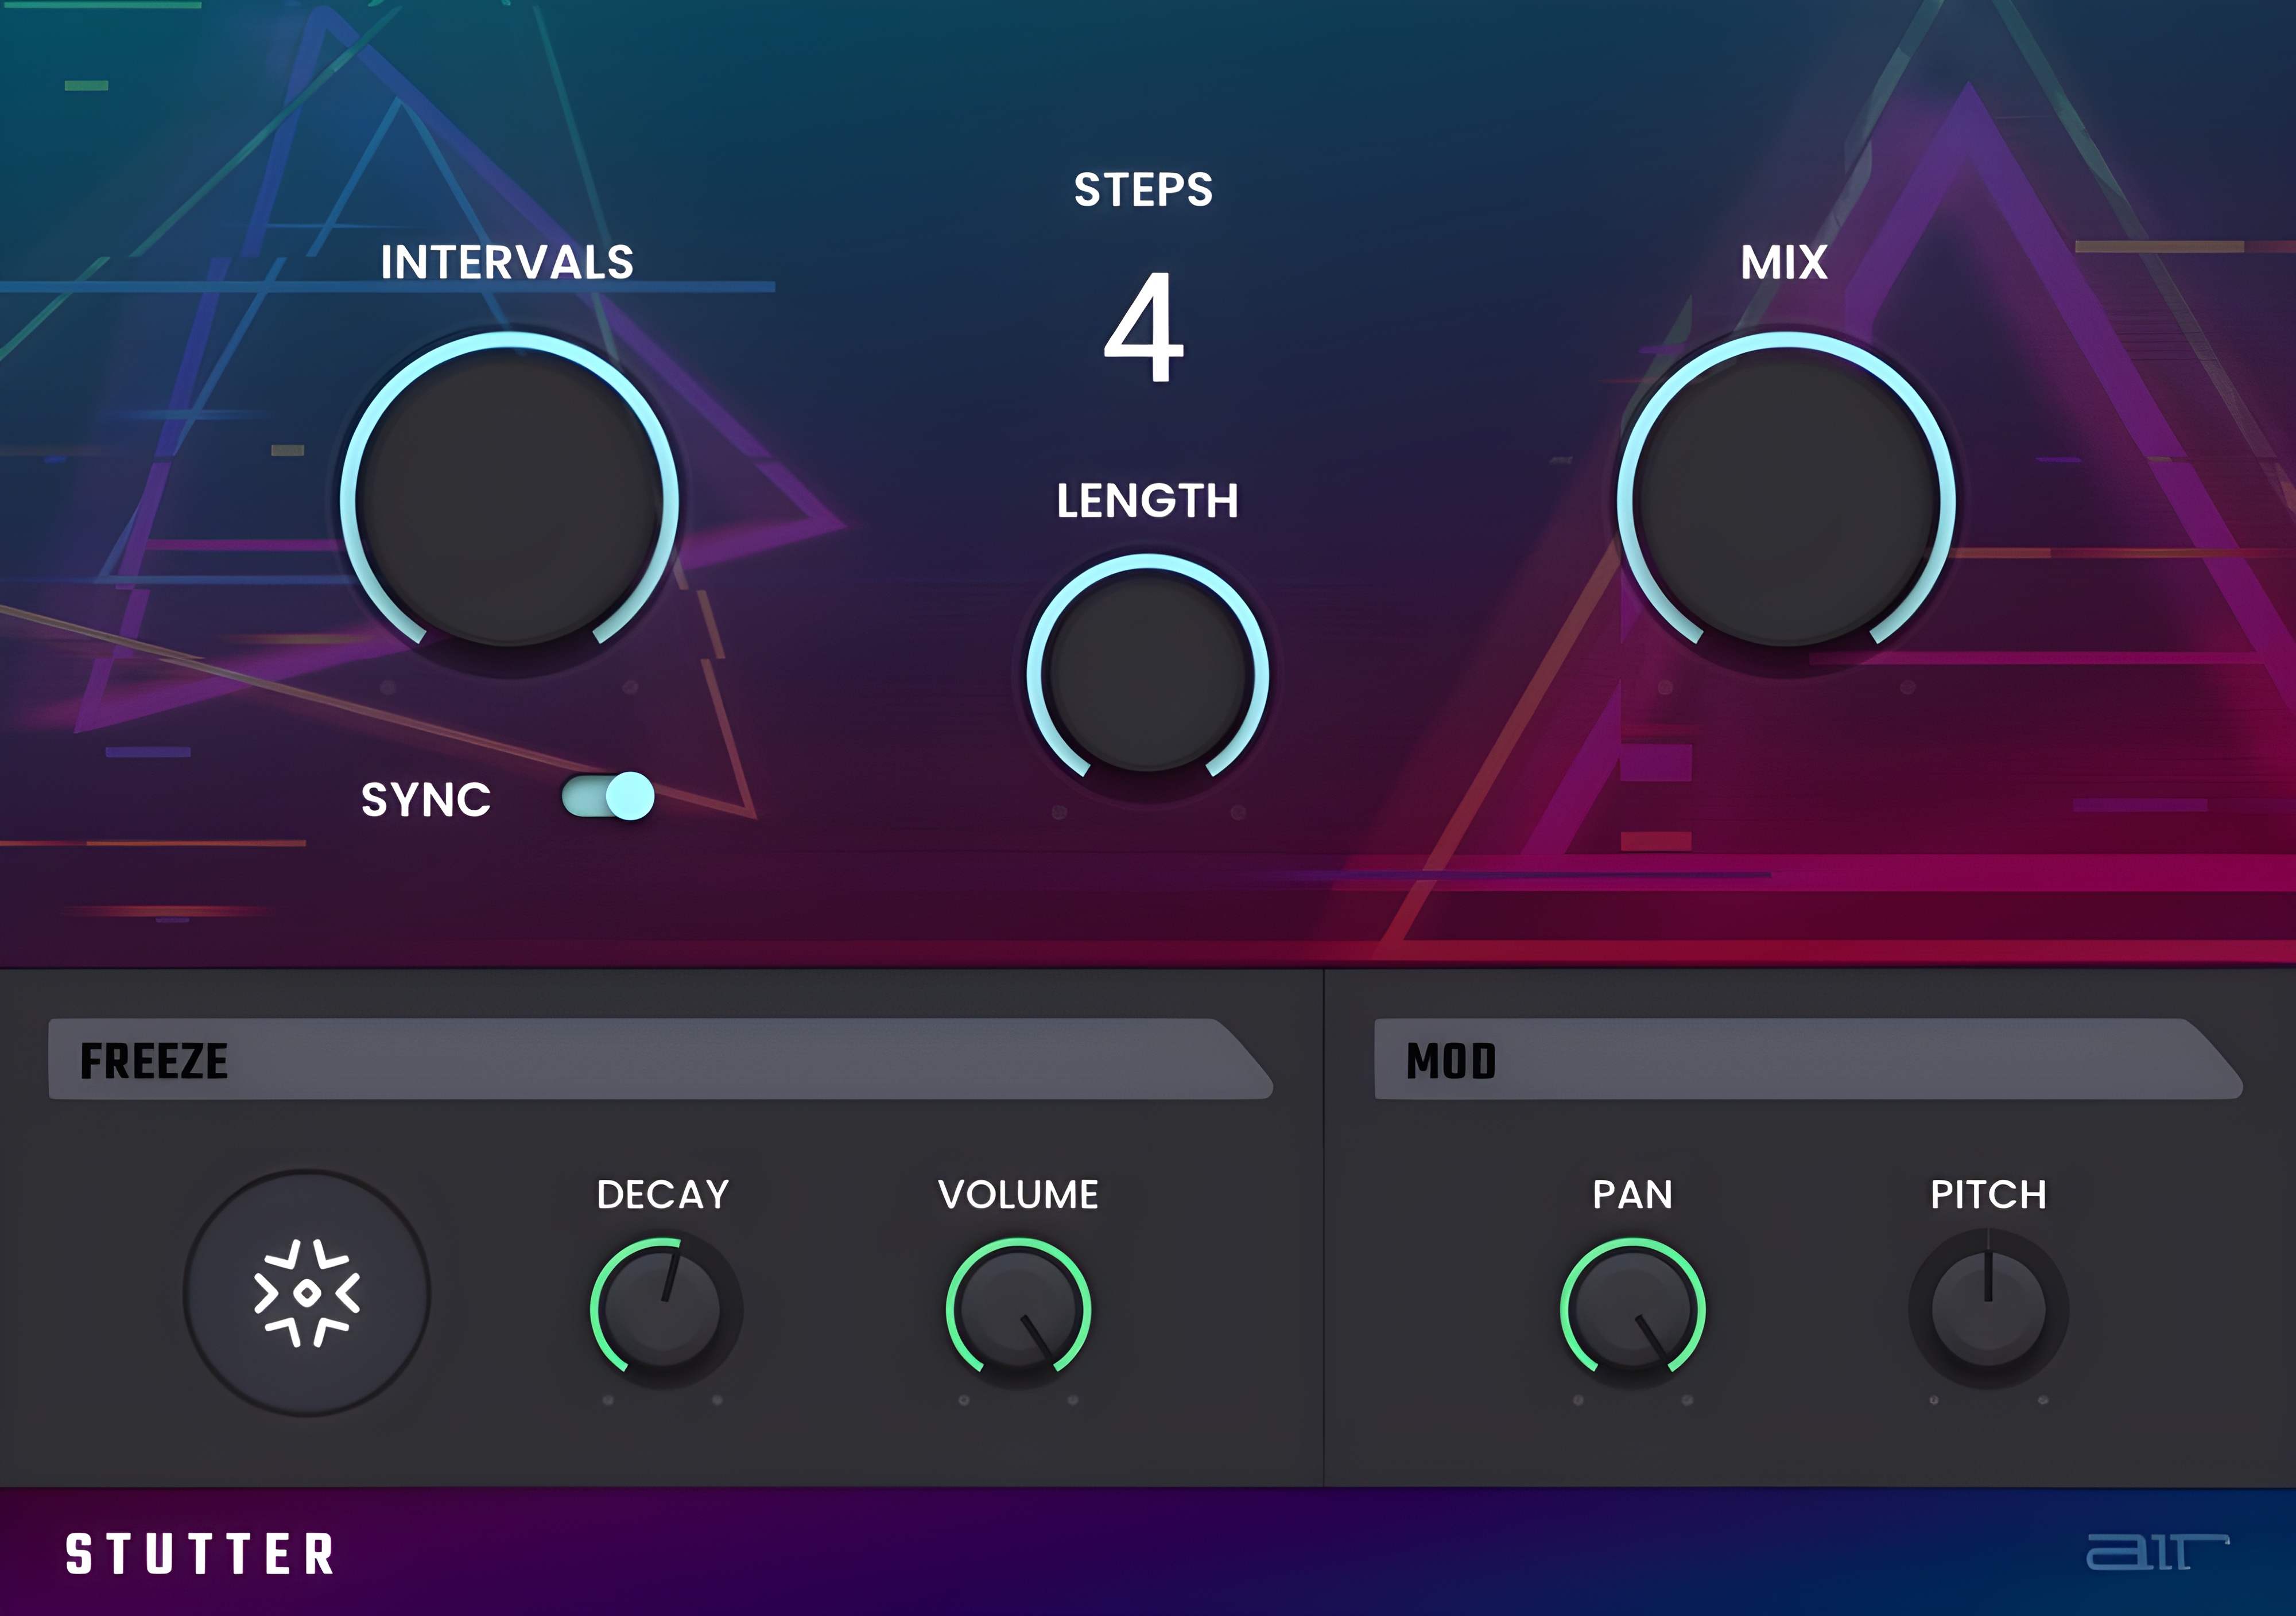Viewport: 2296px width, 1616px height.
Task: Click the SYNC label text
Action: coord(426,800)
